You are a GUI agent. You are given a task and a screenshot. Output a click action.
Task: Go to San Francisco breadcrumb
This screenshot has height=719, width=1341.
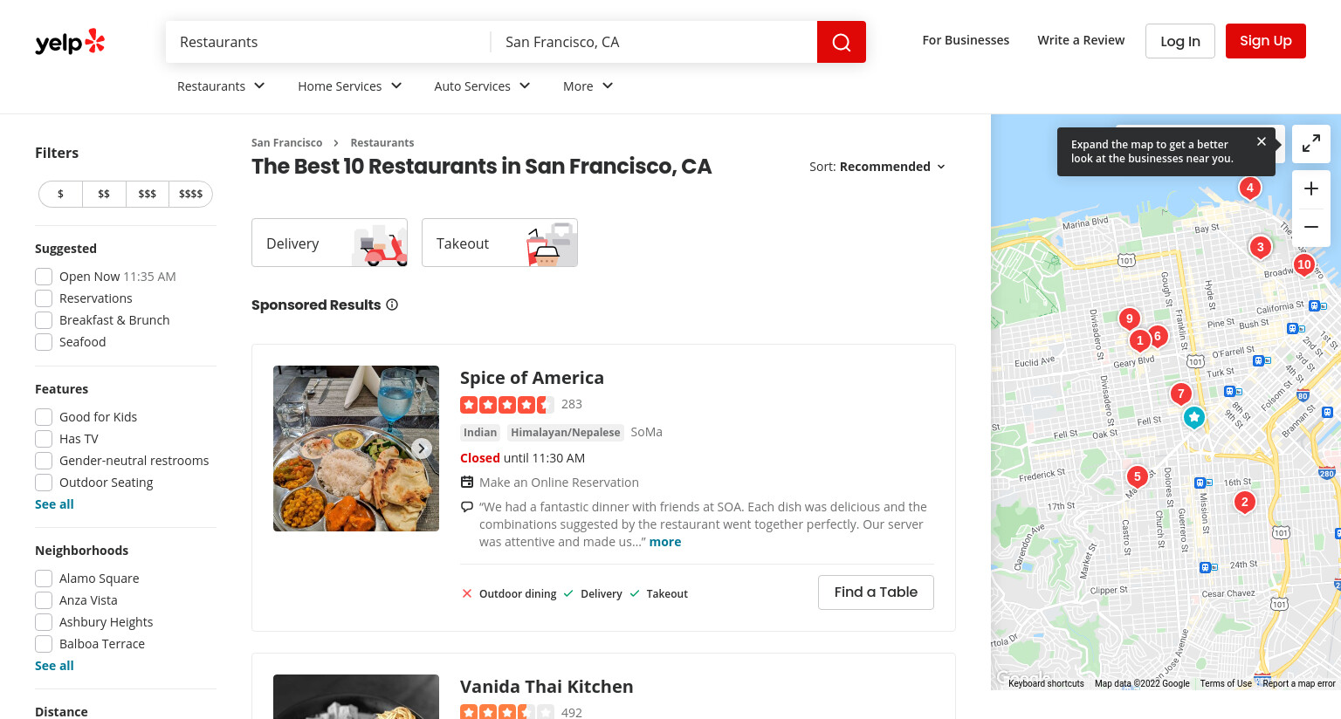pyautogui.click(x=286, y=143)
